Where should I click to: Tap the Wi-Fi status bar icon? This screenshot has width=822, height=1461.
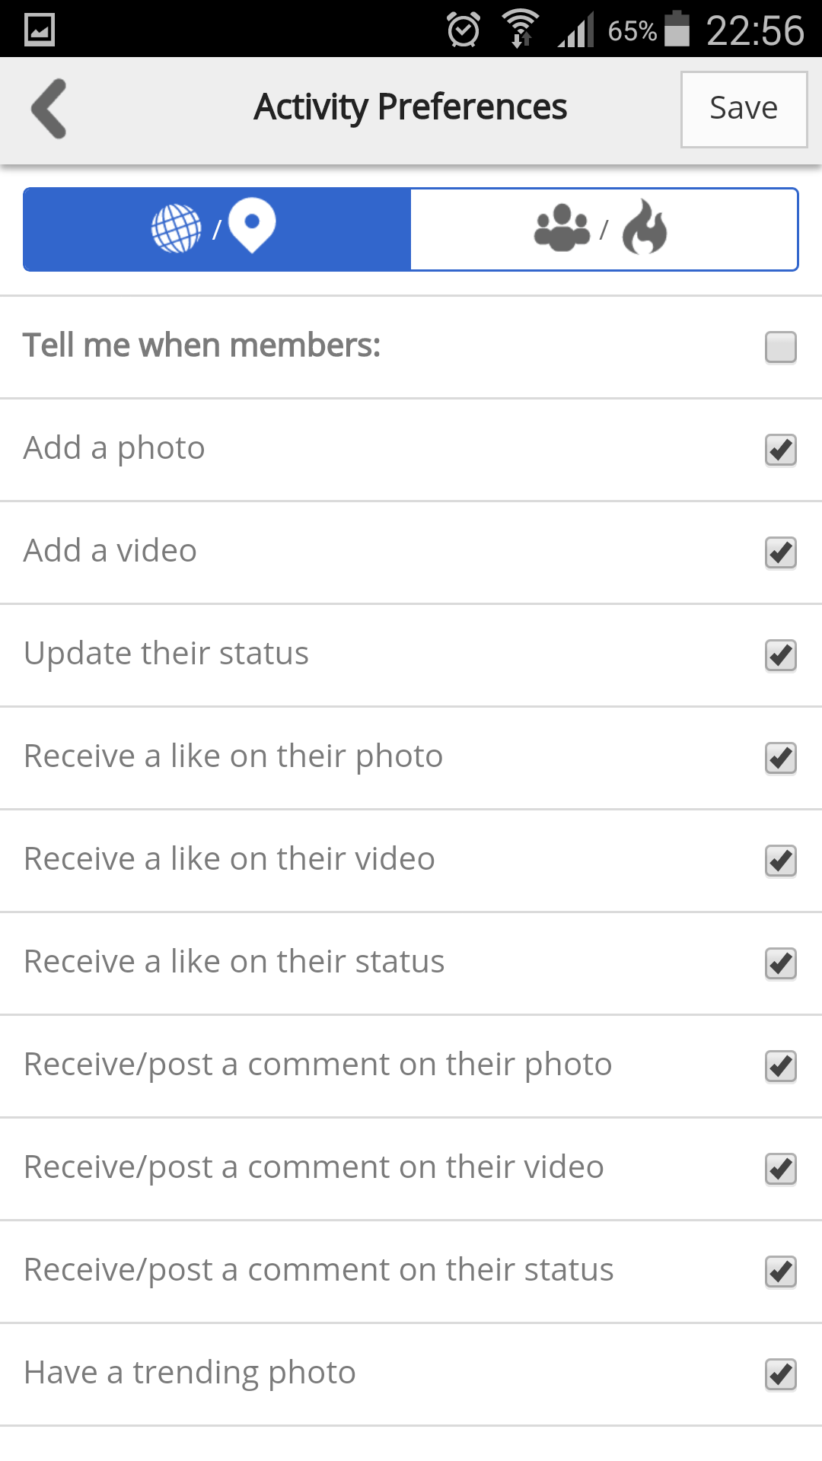coord(521,29)
